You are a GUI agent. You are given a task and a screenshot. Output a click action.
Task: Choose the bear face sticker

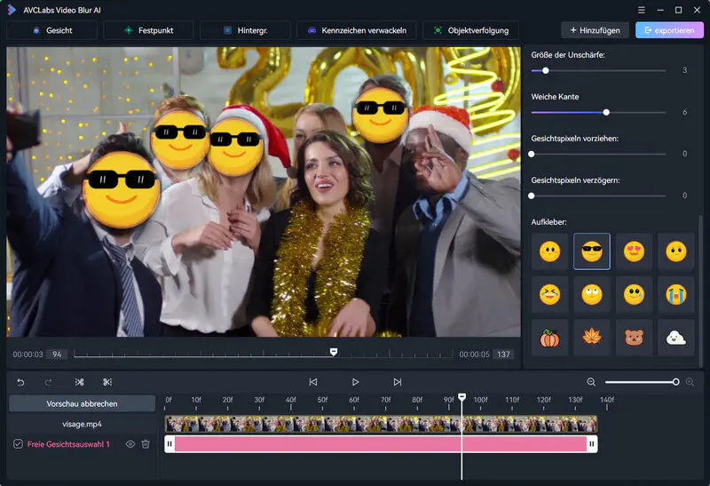[x=634, y=338]
